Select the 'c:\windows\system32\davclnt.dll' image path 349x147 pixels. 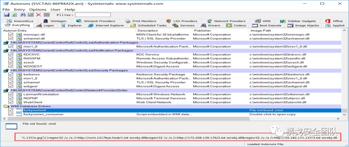[278, 103]
